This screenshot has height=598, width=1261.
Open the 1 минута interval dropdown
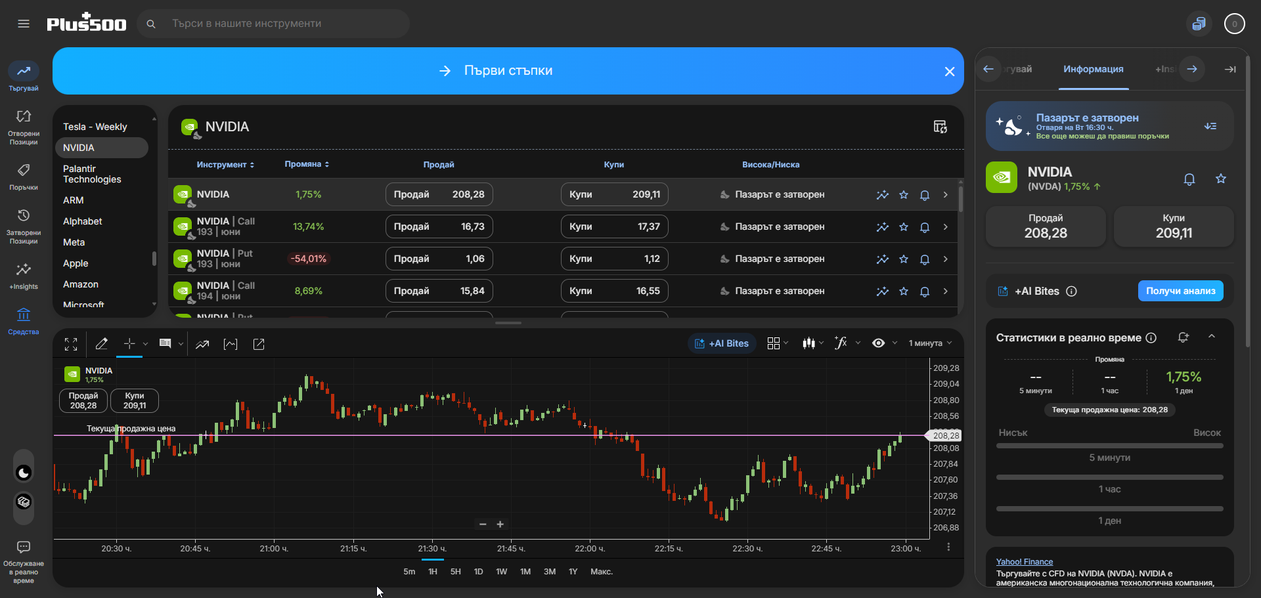pyautogui.click(x=930, y=343)
